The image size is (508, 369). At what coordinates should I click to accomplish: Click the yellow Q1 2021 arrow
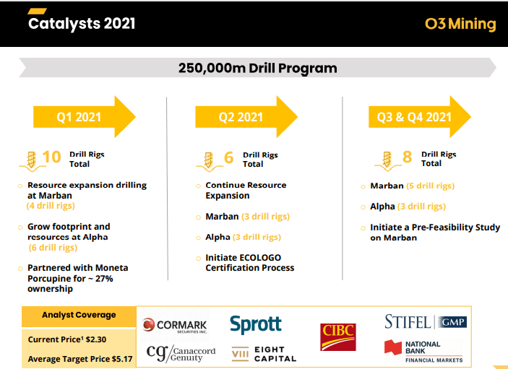click(85, 117)
